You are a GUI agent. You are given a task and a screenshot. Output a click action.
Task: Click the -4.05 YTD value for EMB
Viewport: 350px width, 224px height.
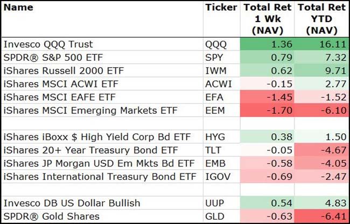(321, 162)
